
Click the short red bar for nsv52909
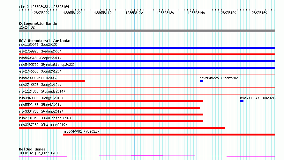[x=52, y=81]
